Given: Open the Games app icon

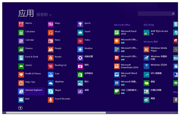Looking at the screenshot, I should tap(21, 66).
